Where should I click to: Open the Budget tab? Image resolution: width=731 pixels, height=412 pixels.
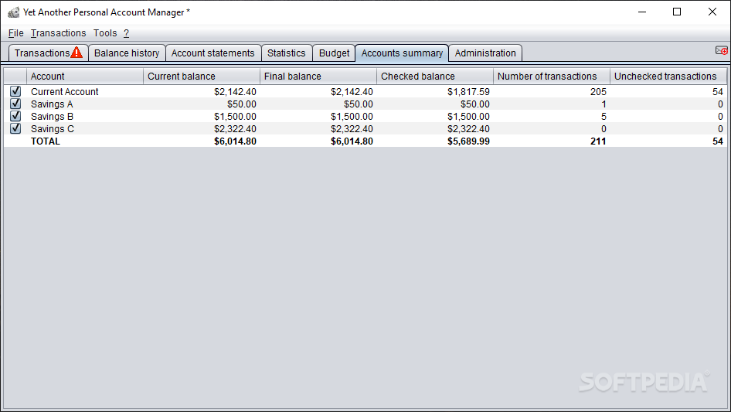(x=334, y=53)
